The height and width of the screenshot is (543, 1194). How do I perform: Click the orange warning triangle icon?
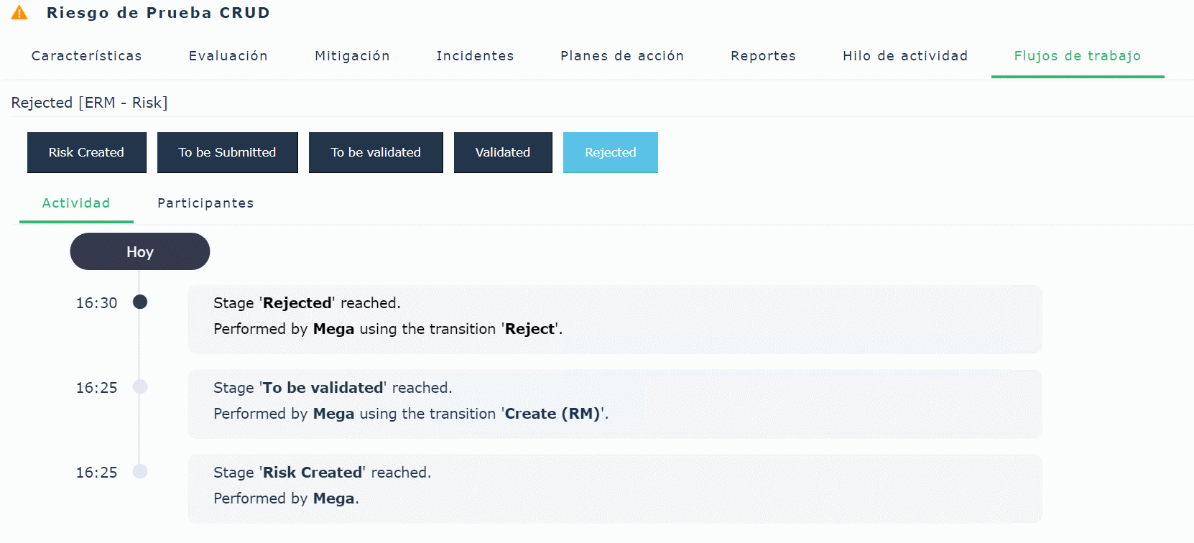19,13
